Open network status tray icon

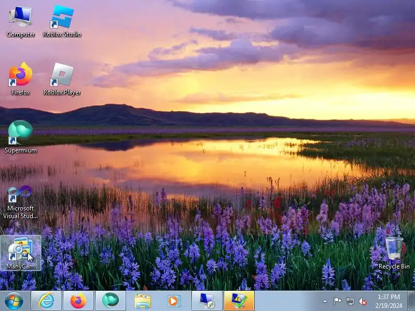click(x=350, y=301)
